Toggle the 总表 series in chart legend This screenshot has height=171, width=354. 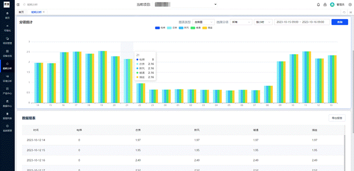pyautogui.click(x=172, y=28)
